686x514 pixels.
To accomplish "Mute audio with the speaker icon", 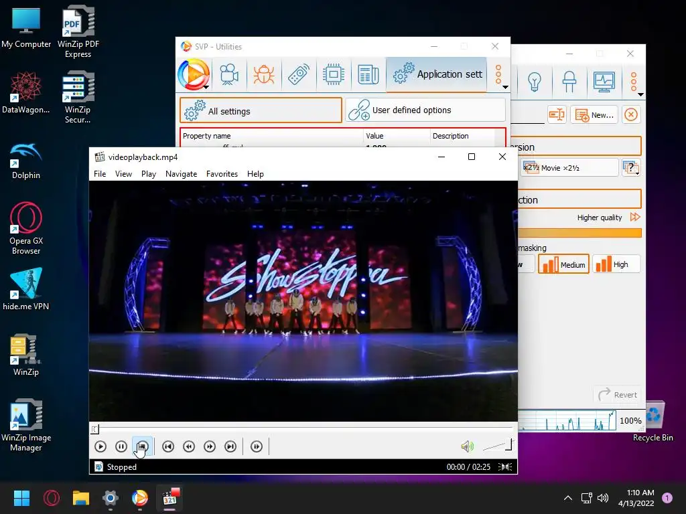I will [x=467, y=446].
